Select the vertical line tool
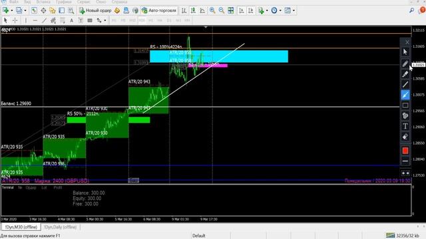 pos(26,21)
